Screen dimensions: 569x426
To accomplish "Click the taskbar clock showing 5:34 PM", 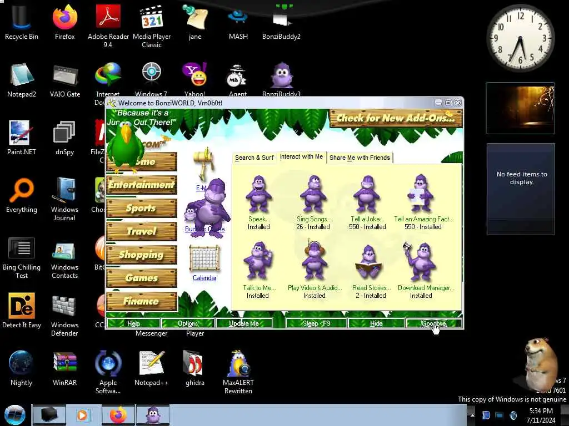I will pos(541,415).
